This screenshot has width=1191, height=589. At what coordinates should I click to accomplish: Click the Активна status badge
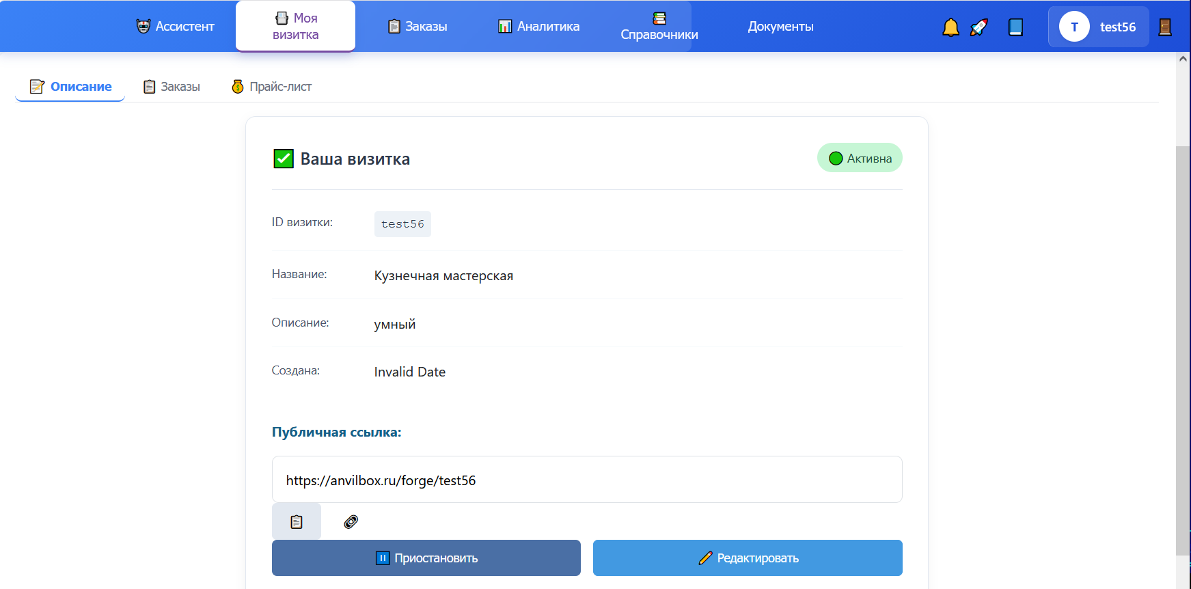(860, 158)
